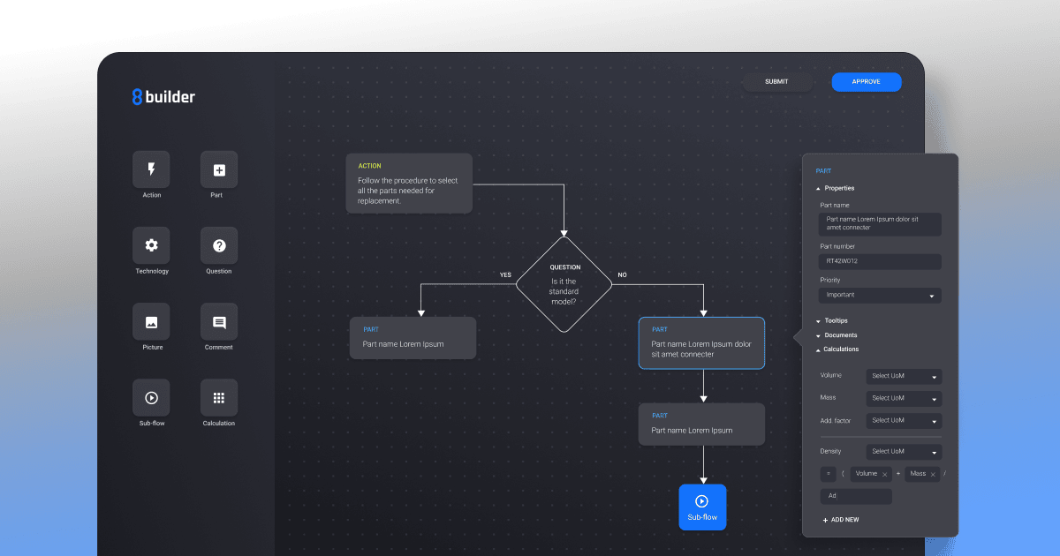Remove the Mass chip from the density formula
Image resolution: width=1060 pixels, height=556 pixels.
(933, 473)
